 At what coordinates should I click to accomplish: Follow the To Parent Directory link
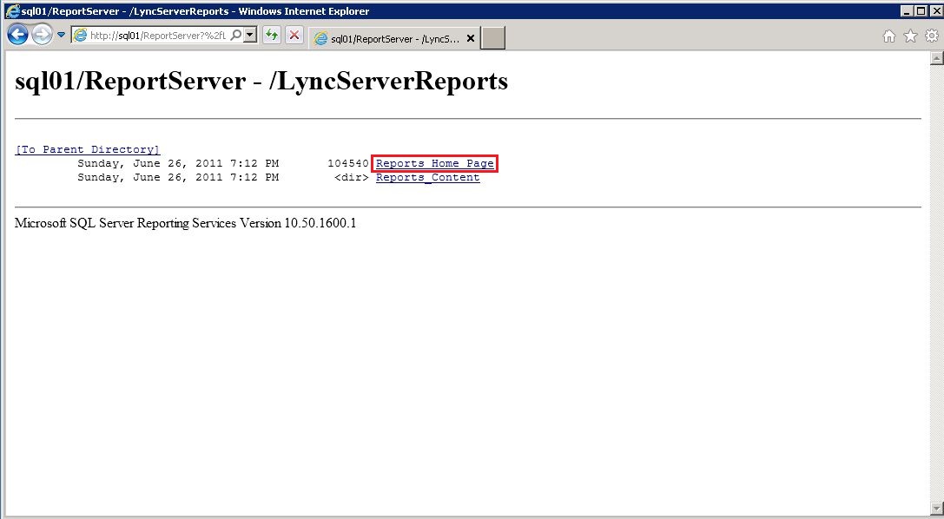coord(88,149)
